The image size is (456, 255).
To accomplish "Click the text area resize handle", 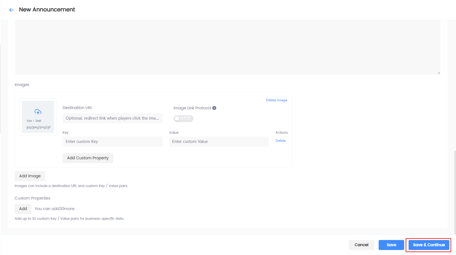I will (439, 73).
